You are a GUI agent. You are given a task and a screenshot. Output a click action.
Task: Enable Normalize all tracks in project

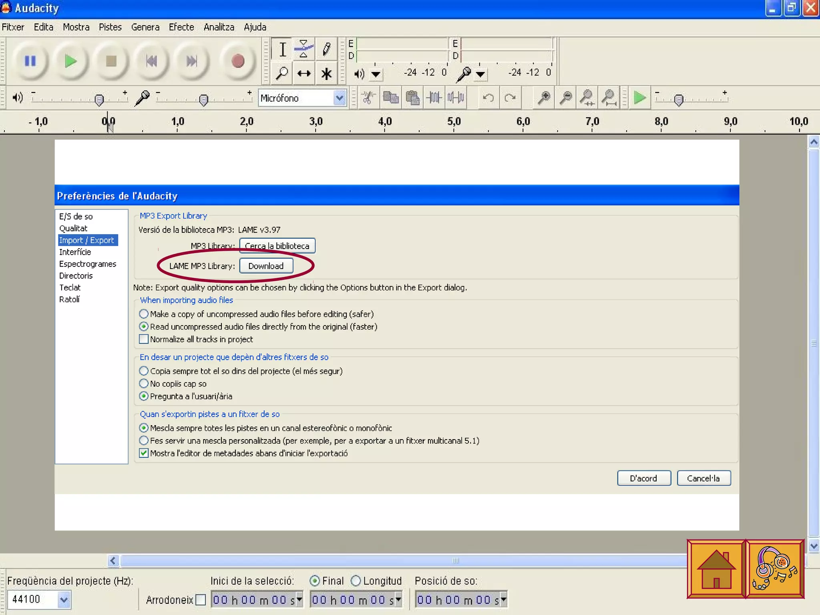144,339
